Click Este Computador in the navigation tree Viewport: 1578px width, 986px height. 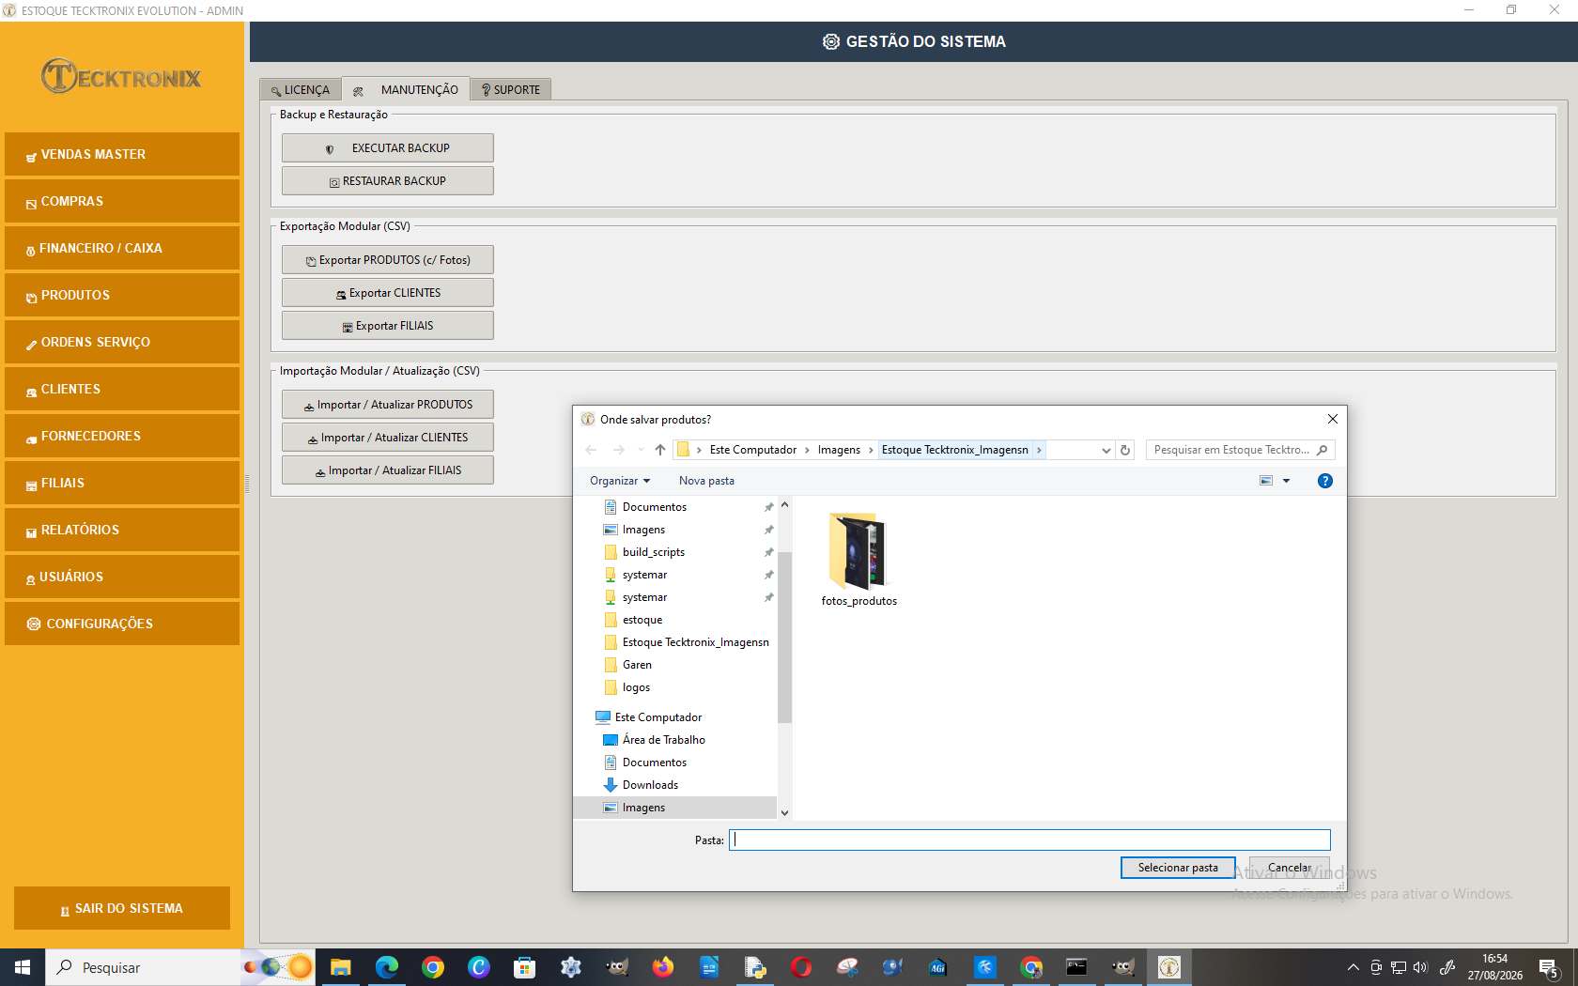657,717
